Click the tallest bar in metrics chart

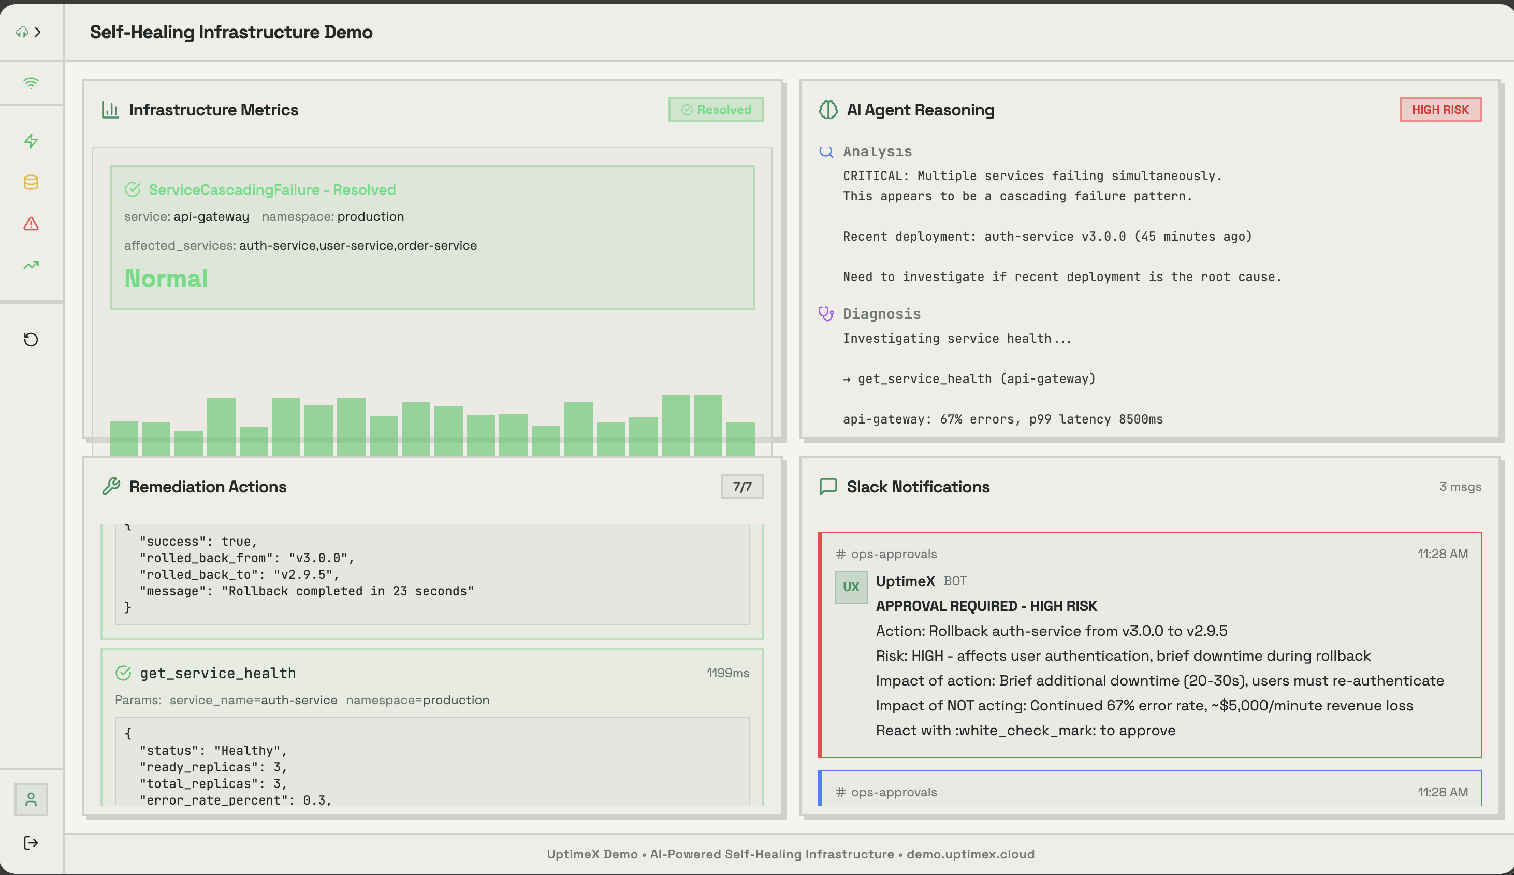pyautogui.click(x=675, y=424)
